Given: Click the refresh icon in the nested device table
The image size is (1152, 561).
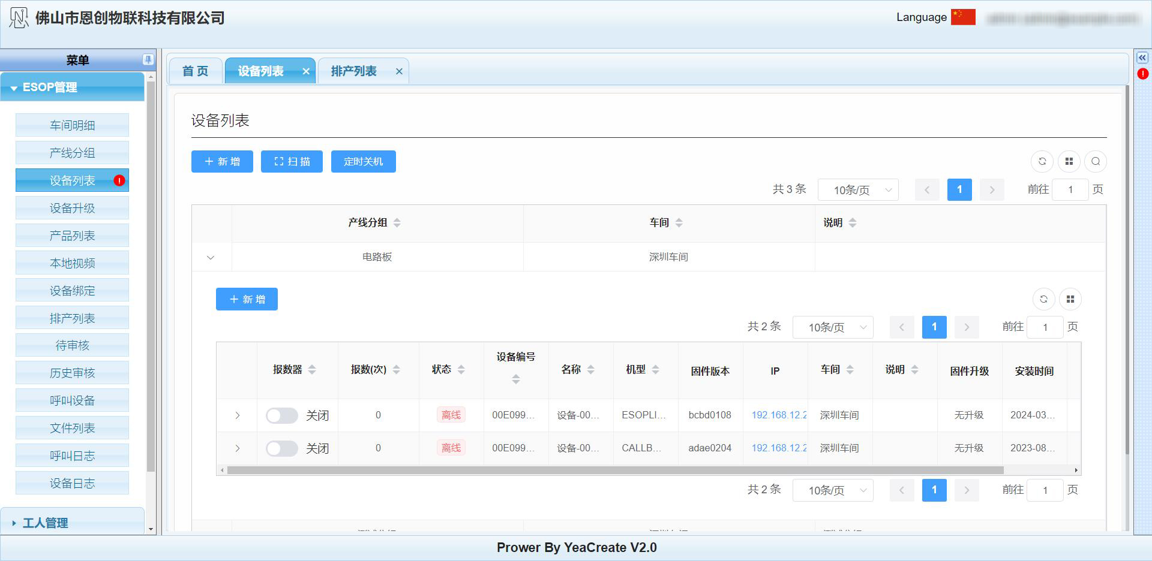Looking at the screenshot, I should pos(1043,299).
